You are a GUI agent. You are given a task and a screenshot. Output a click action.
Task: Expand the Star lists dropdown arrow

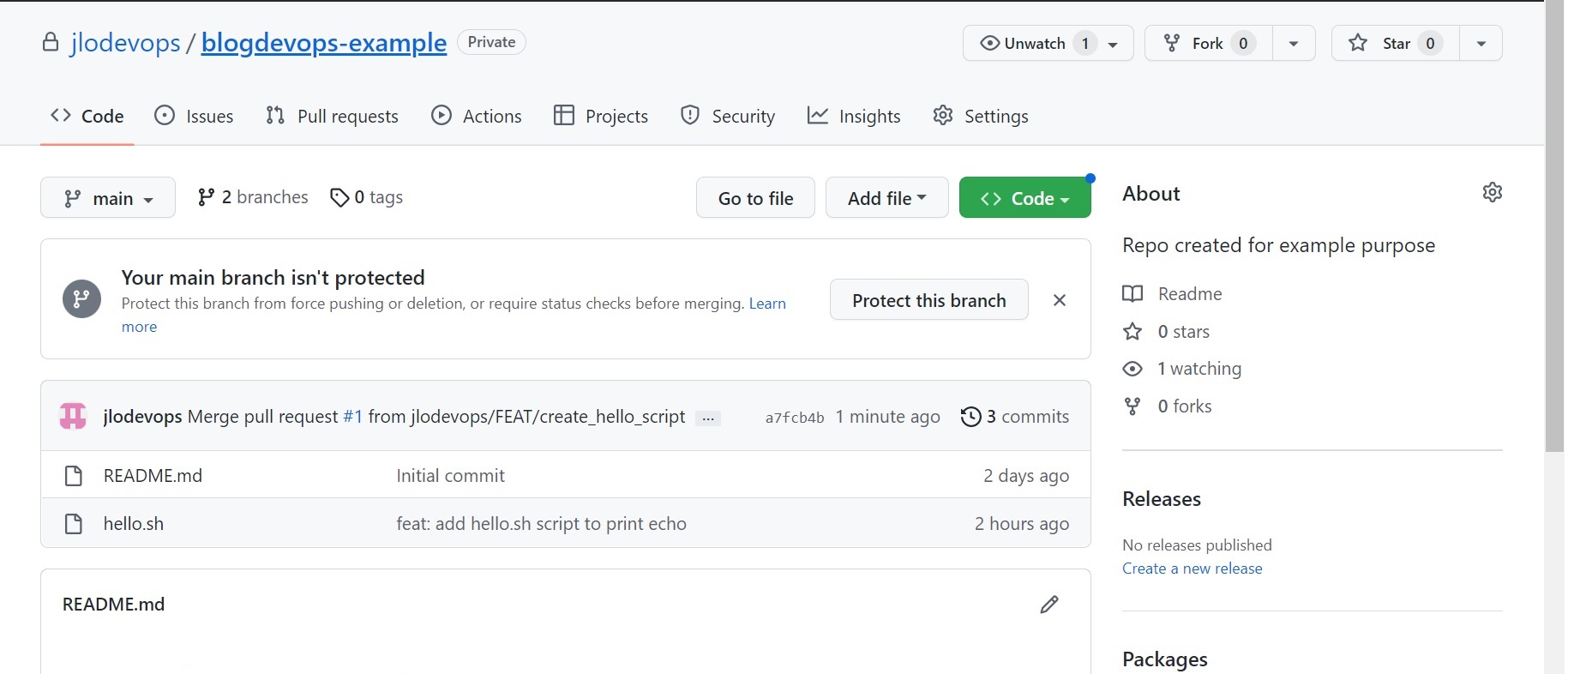[1481, 43]
